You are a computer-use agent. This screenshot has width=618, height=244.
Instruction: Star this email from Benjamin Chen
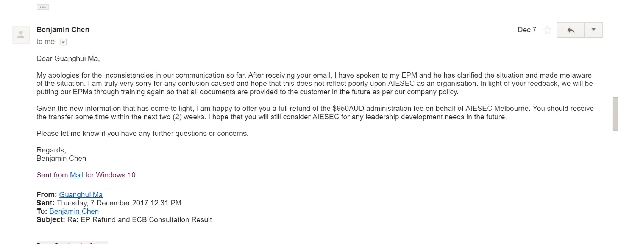[547, 30]
